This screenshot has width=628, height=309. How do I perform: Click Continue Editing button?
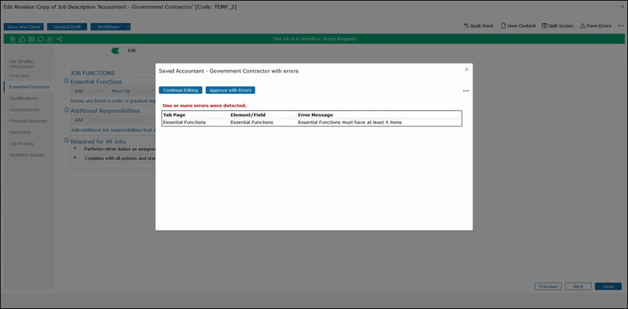(181, 90)
